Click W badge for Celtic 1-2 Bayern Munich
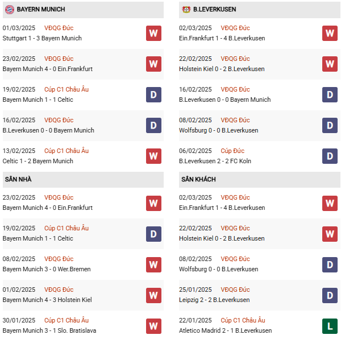The image size is (341, 339). pos(153,156)
